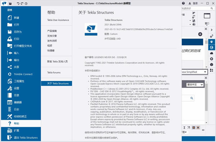
Task: Toggle the first orange snap square icon
Action: point(194,128)
